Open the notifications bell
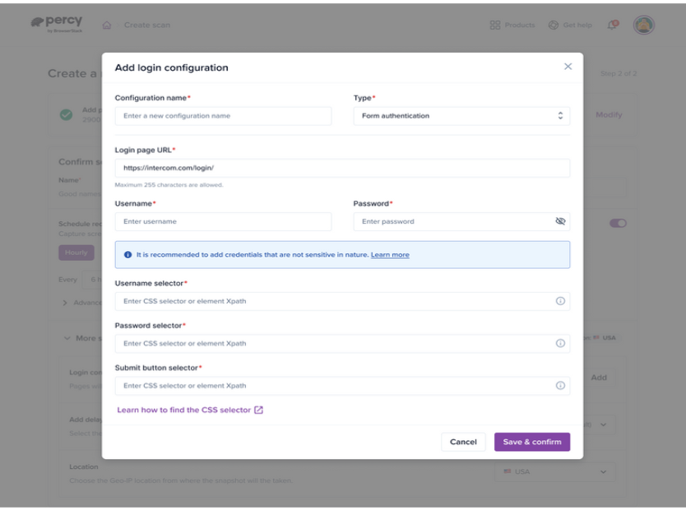This screenshot has height=510, width=686. pyautogui.click(x=612, y=25)
